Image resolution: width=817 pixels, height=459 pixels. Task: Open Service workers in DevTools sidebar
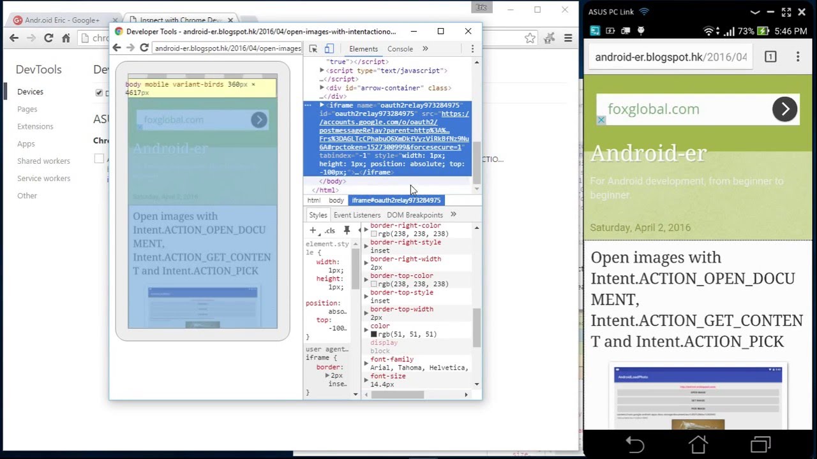43,178
